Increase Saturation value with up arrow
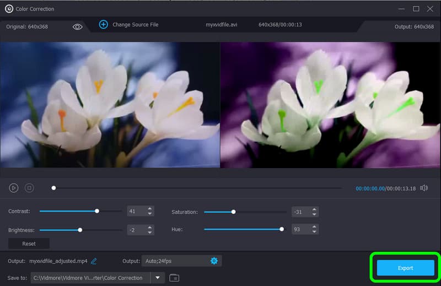The width and height of the screenshot is (441, 286). coord(314,209)
